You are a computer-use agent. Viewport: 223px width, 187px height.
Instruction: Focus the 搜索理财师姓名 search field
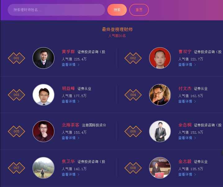(x=56, y=10)
